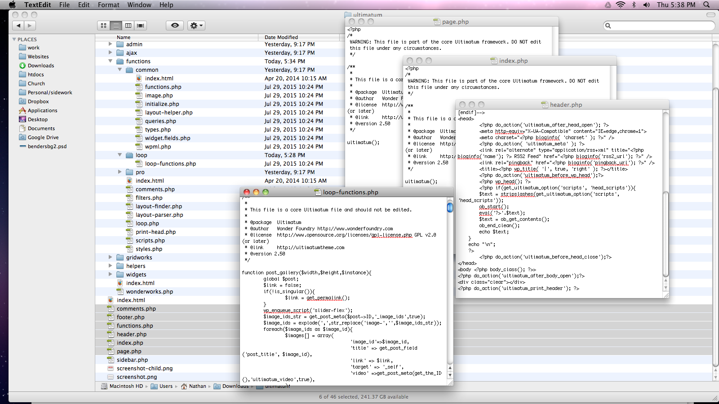The height and width of the screenshot is (404, 719).
Task: Click down arrow of loop-functions.php scrollbar
Action: (450, 375)
